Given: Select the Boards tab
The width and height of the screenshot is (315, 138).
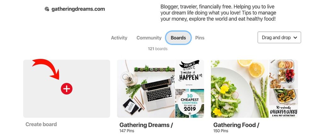Looking at the screenshot, I should point(178,38).
